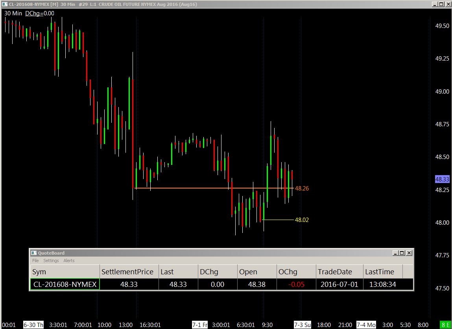Viewport: 452px width, 329px height.
Task: Click the 30 Min timeframe label
Action: tap(13, 13)
